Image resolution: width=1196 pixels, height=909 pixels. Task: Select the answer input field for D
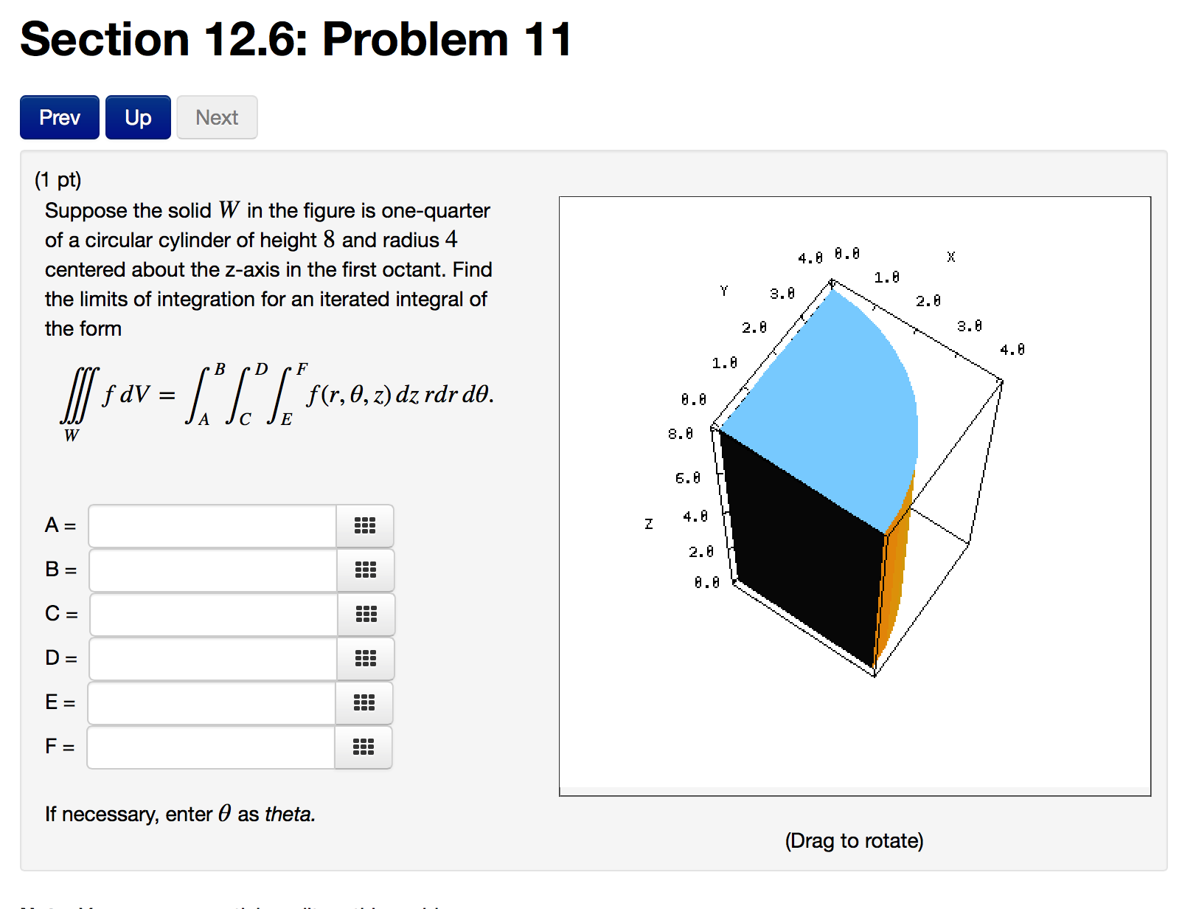[x=212, y=659]
